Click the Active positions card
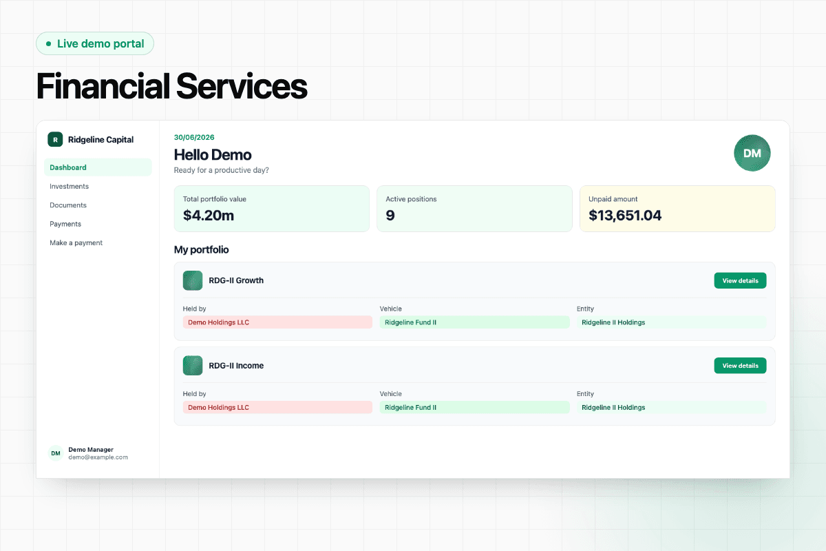This screenshot has width=826, height=551. [x=474, y=209]
